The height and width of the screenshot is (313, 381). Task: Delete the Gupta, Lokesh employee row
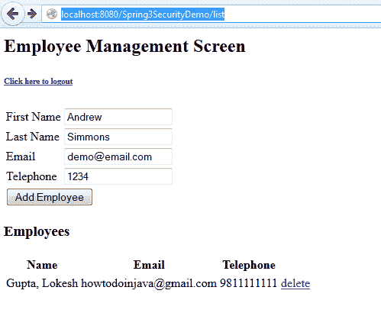coord(295,283)
